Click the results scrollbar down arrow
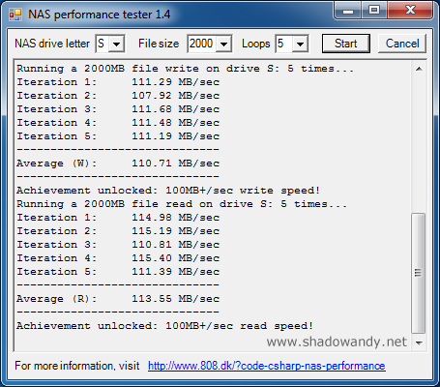 click(x=419, y=342)
